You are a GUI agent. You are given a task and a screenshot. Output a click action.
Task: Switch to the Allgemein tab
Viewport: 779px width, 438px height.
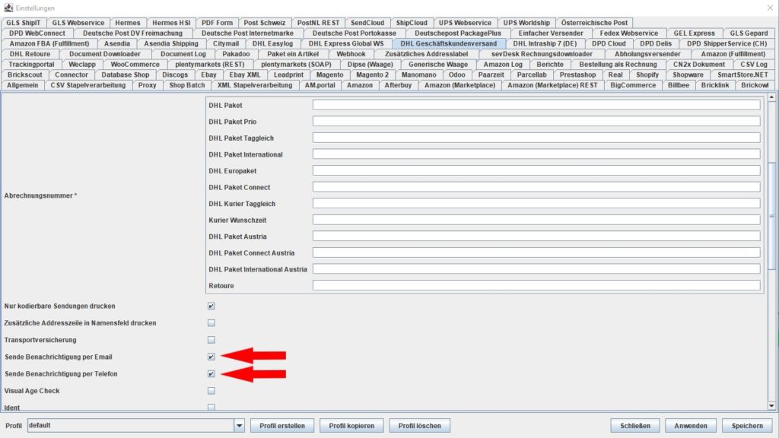(22, 85)
